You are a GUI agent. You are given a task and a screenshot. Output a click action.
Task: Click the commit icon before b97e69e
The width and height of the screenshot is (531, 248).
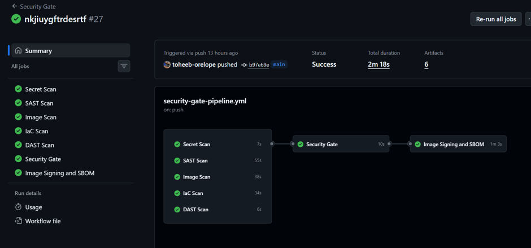[244, 65]
